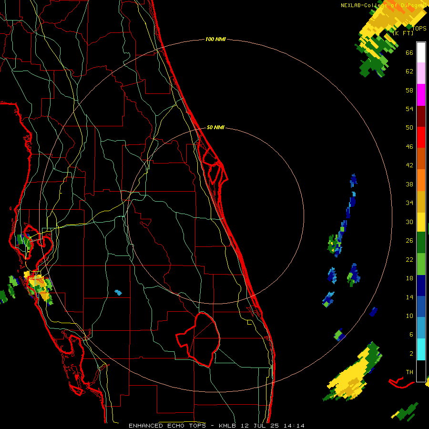Click the '100 NMI' range ring label
Screen dimensions: 429x429
tap(215, 40)
